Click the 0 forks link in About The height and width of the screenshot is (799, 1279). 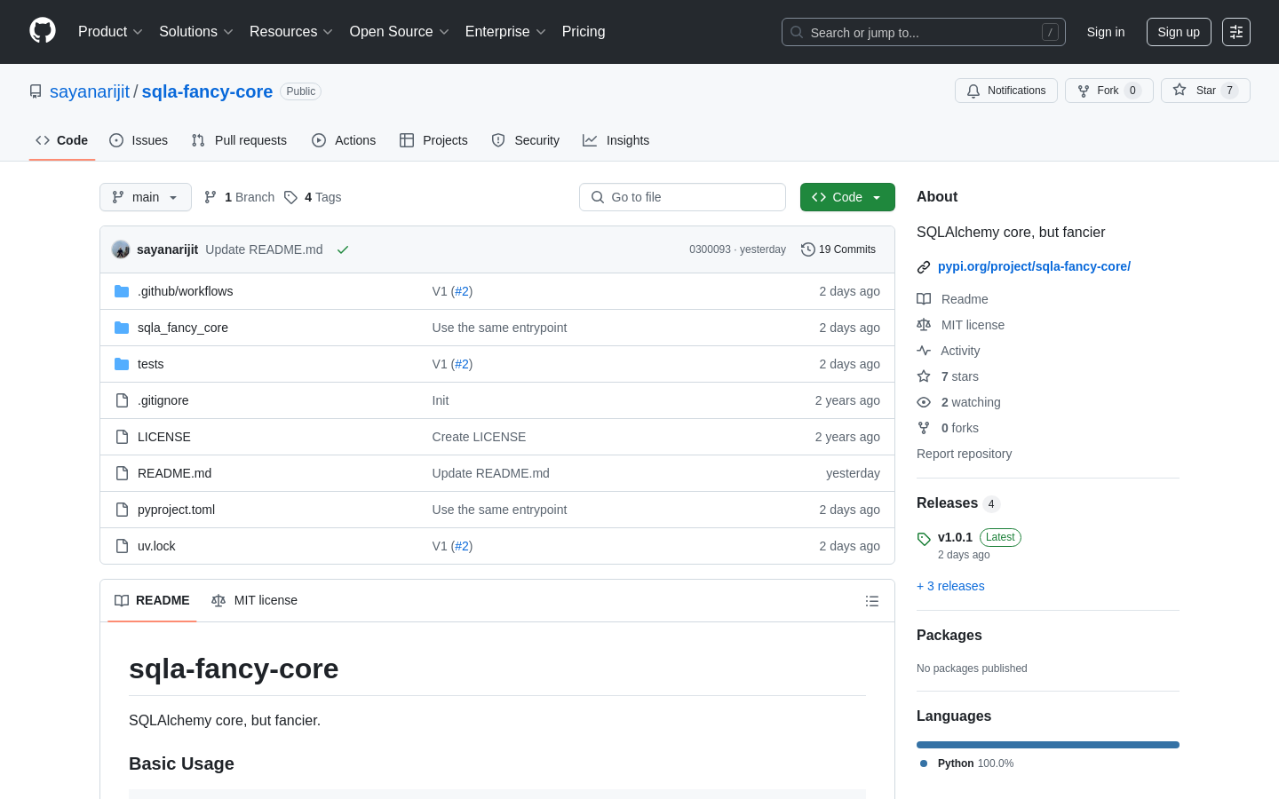pos(959,428)
